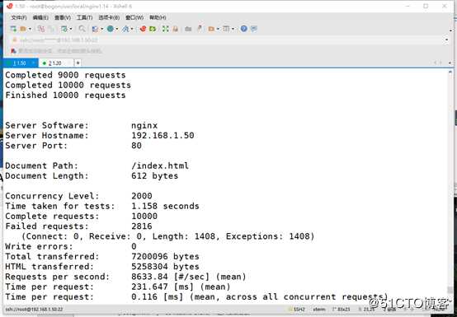Click the quick command bar red icon

coord(13,51)
